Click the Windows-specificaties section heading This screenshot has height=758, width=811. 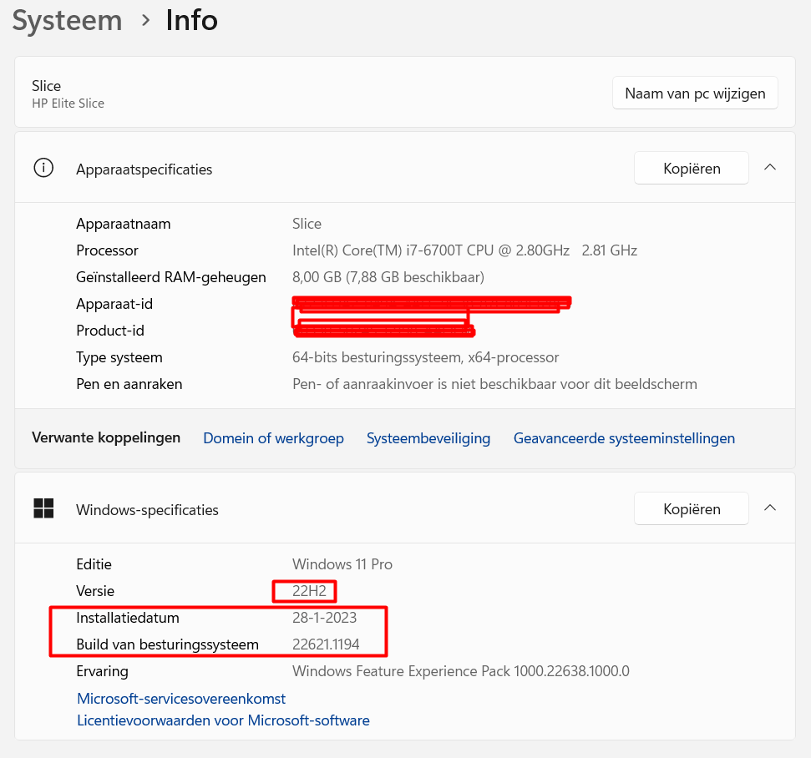tap(147, 510)
